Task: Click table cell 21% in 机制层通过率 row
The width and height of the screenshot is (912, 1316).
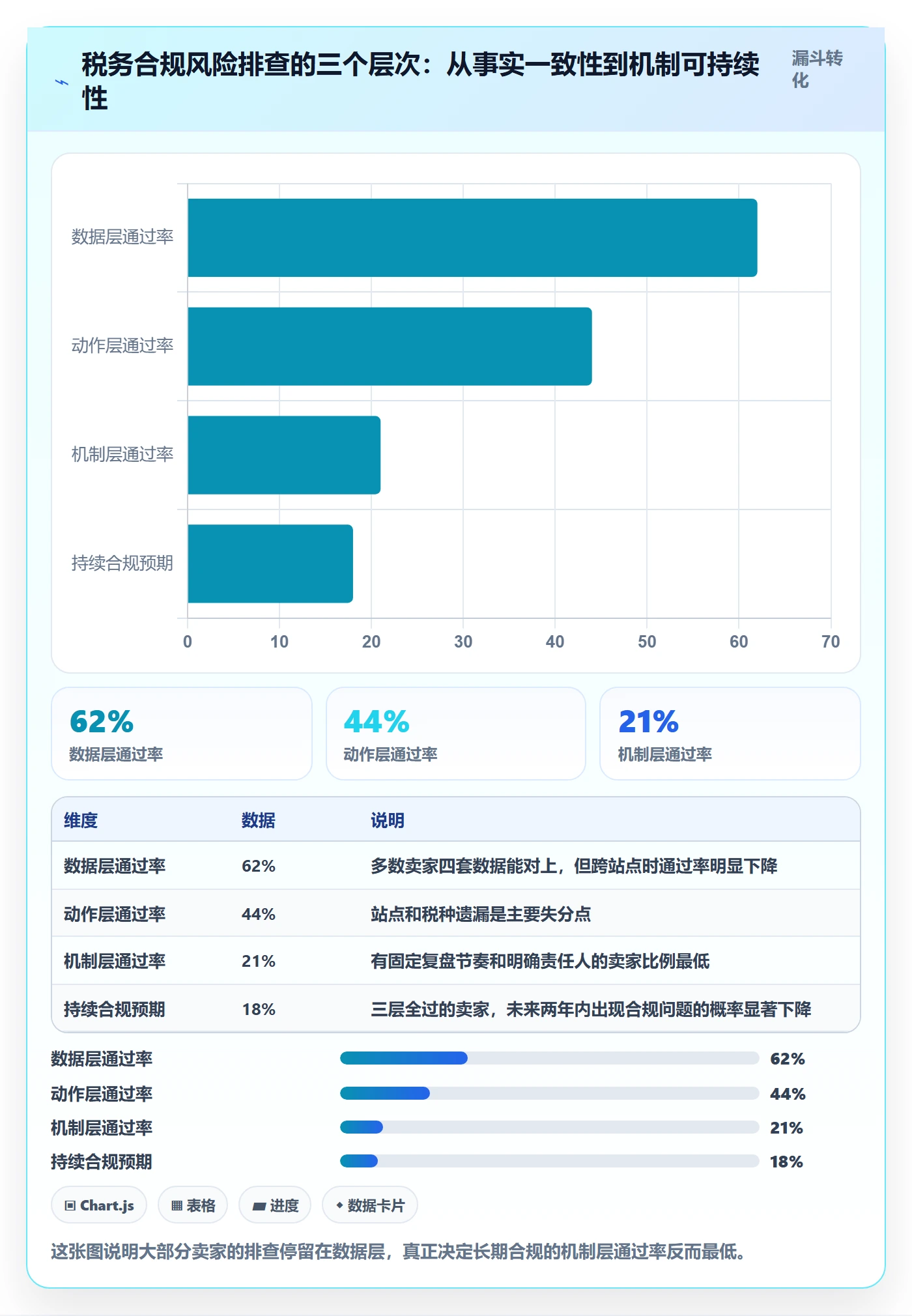Action: tap(259, 961)
